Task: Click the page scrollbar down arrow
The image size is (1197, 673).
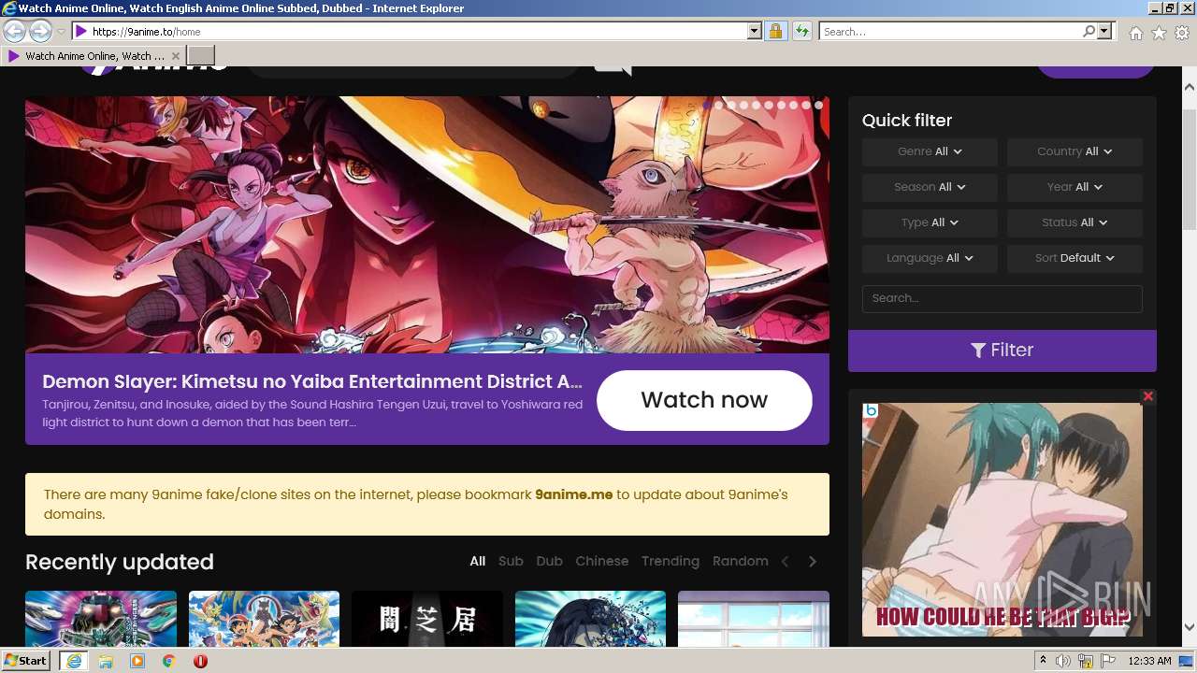Action: [1190, 628]
